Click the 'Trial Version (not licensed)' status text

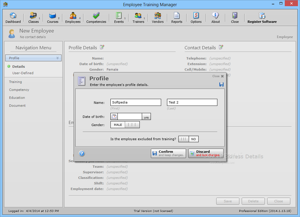(x=154, y=211)
